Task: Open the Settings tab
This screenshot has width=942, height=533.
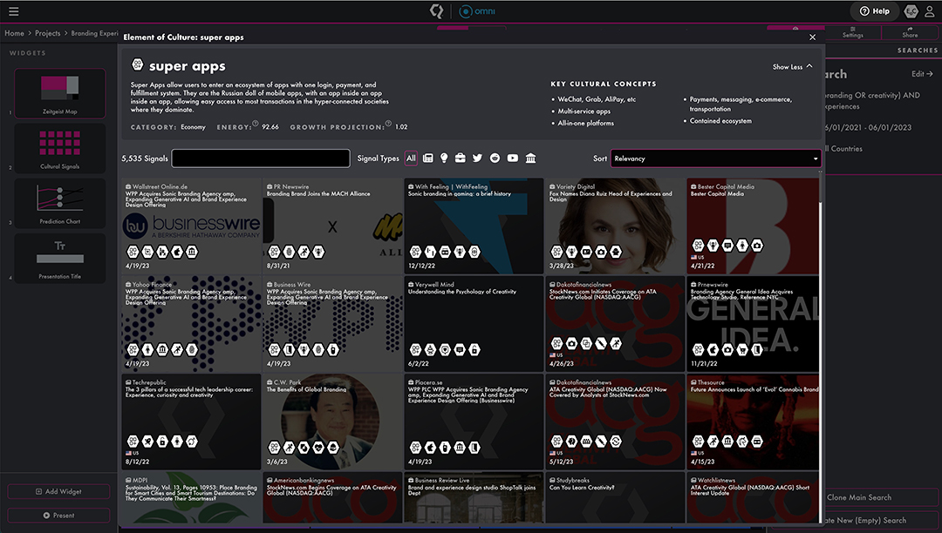Action: point(852,33)
